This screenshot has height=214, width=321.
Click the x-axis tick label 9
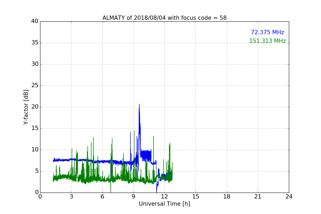click(133, 197)
